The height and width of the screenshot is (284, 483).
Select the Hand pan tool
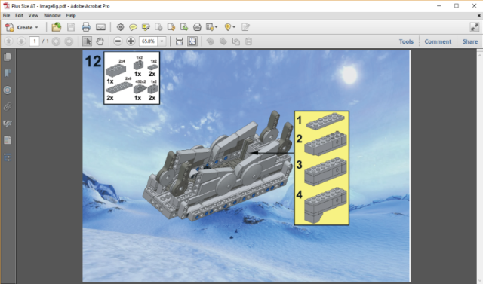tap(100, 41)
